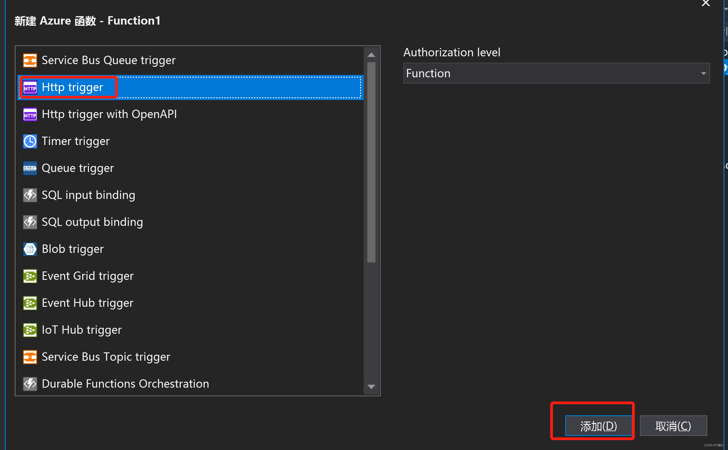Click the SQL output binding lightning icon

(x=30, y=222)
